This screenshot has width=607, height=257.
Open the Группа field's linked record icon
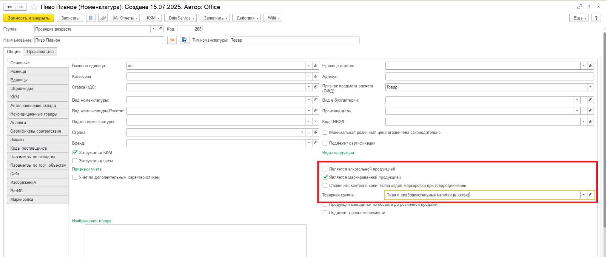(x=160, y=29)
